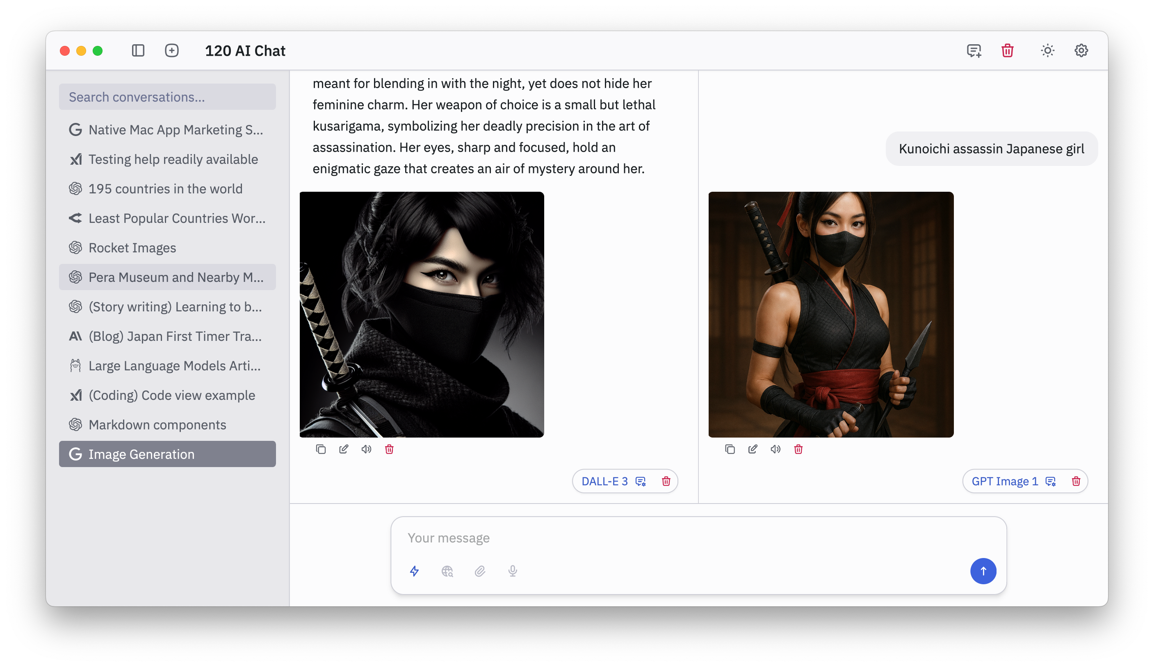Start a new chat with plus icon

point(172,50)
